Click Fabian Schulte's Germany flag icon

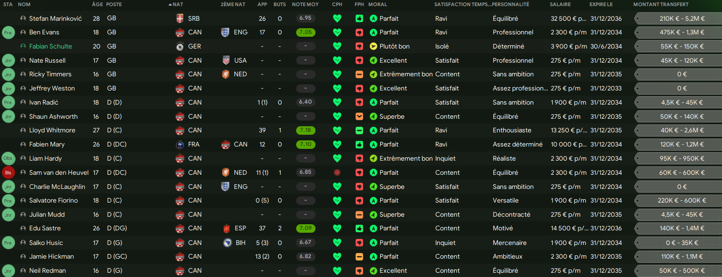(x=179, y=46)
